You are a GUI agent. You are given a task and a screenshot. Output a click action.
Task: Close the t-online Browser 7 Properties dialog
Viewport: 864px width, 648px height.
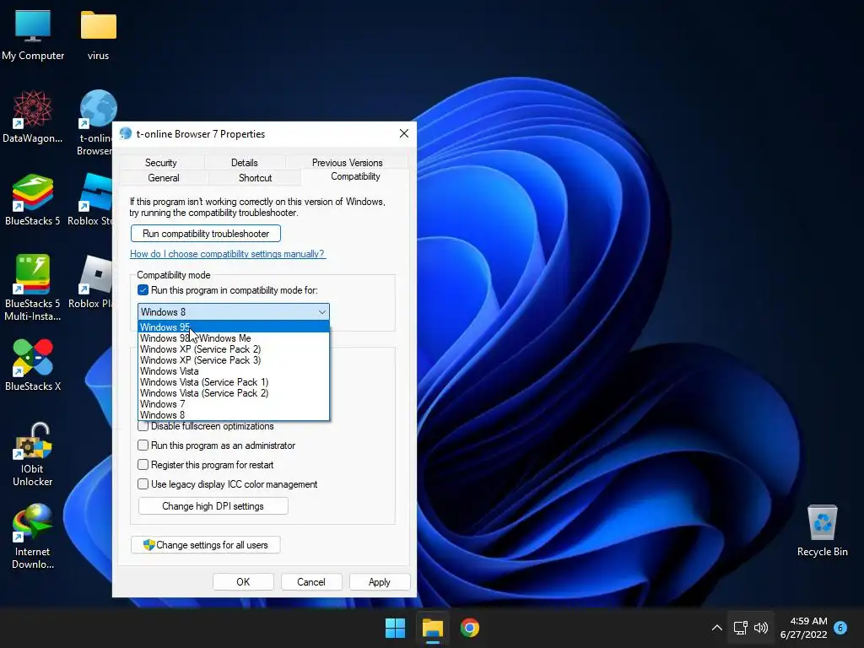[x=404, y=133]
